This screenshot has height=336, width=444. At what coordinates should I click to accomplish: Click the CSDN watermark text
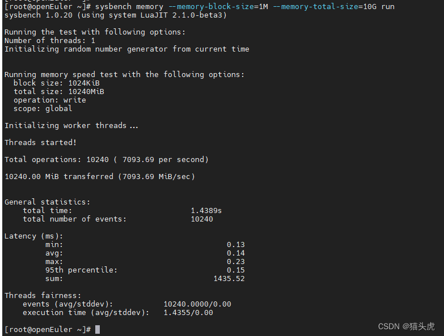coord(407,326)
